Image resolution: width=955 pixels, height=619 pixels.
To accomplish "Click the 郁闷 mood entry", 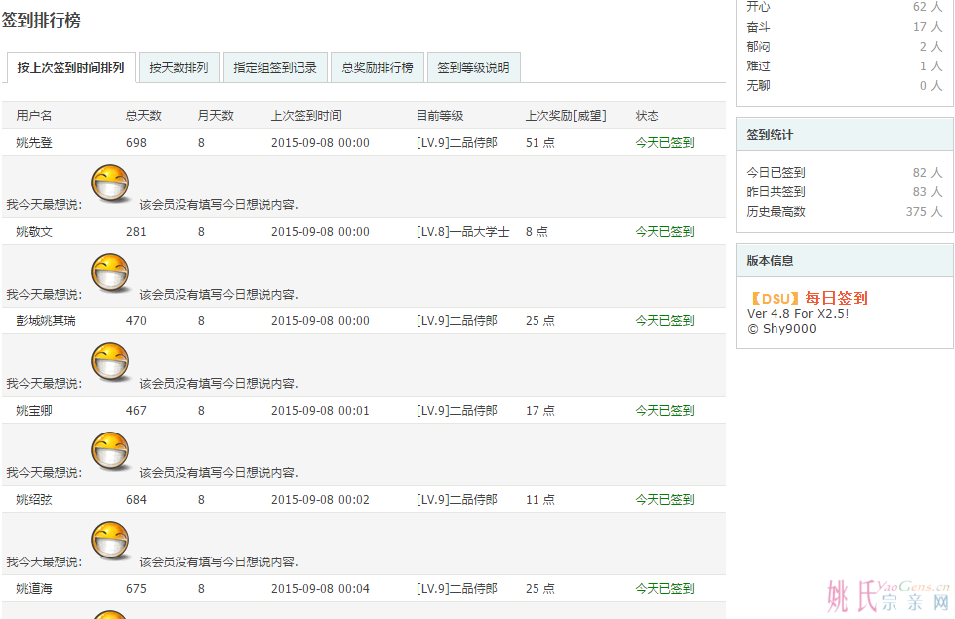I will (844, 47).
